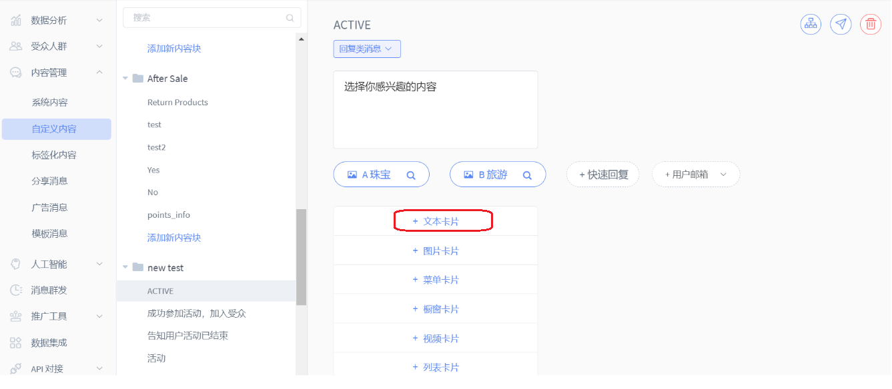Click image icon on B旅游 button

pos(468,175)
